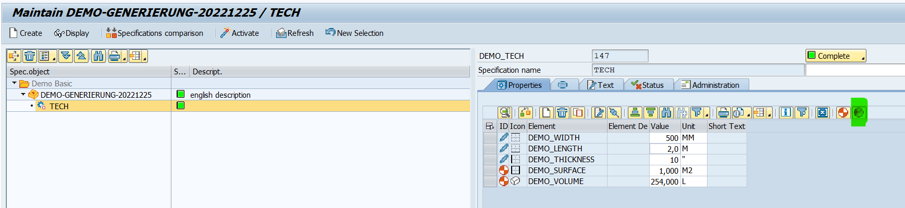Image resolution: width=905 pixels, height=208 pixels.
Task: Click the Activate button
Action: pyautogui.click(x=240, y=33)
